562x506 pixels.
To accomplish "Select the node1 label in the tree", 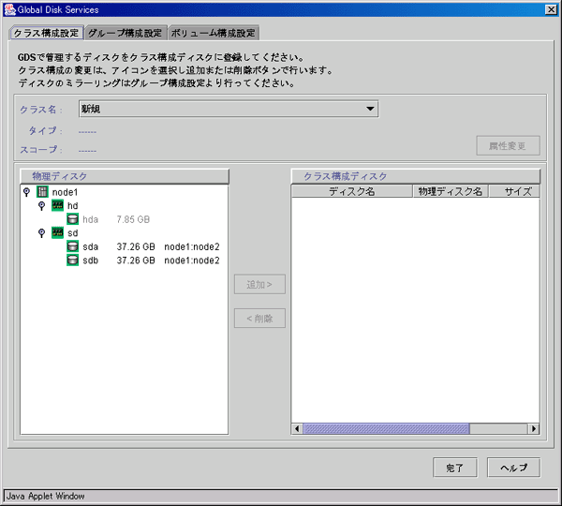I will tap(65, 192).
